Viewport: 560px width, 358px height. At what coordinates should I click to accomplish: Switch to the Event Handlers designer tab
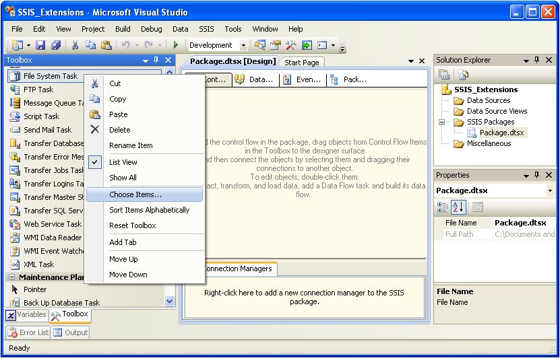pyautogui.click(x=303, y=79)
